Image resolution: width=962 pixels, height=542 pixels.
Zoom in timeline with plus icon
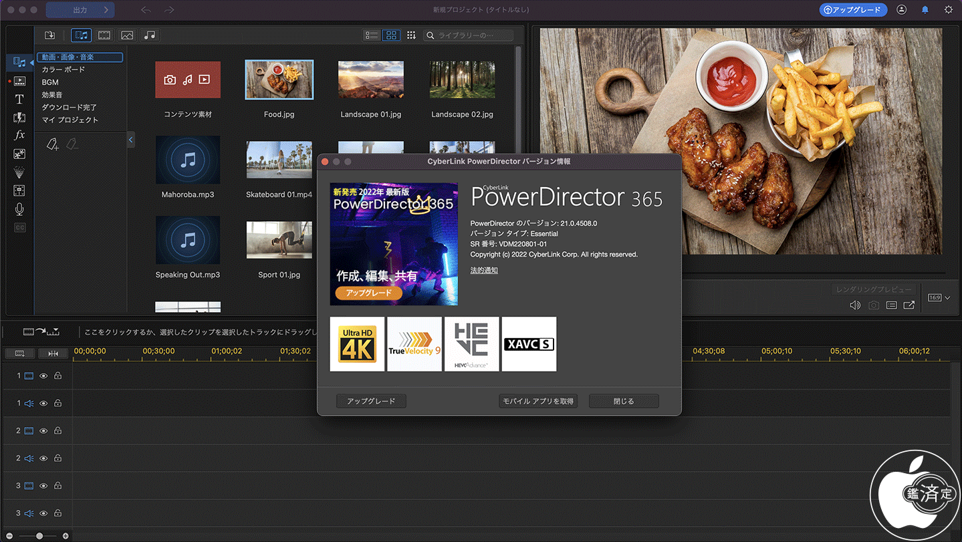66,536
